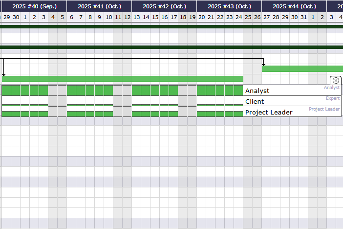343x229 pixels.
Task: Click the 2025 #41 (Oct.) week header
Action: click(x=99, y=6)
